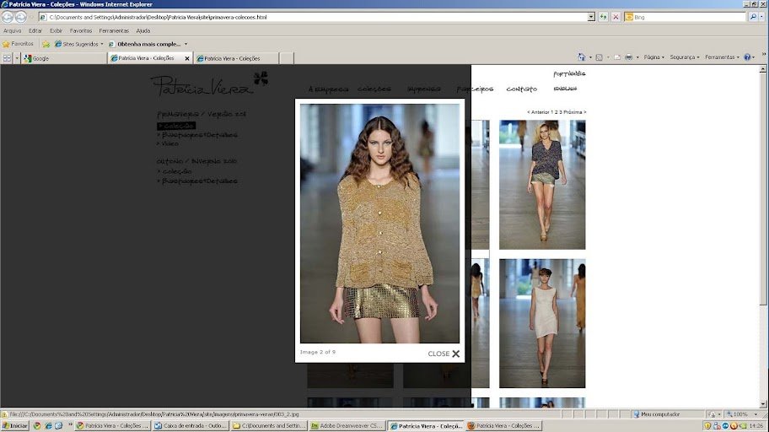Image resolution: width=769 pixels, height=432 pixels.
Task: Open the Obtenha mais complementos link
Action: 148,44
